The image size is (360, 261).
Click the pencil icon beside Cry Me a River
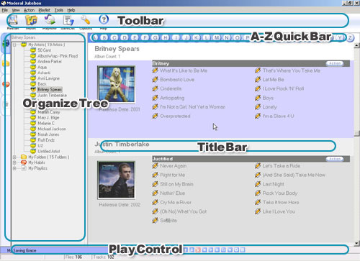tap(155, 202)
